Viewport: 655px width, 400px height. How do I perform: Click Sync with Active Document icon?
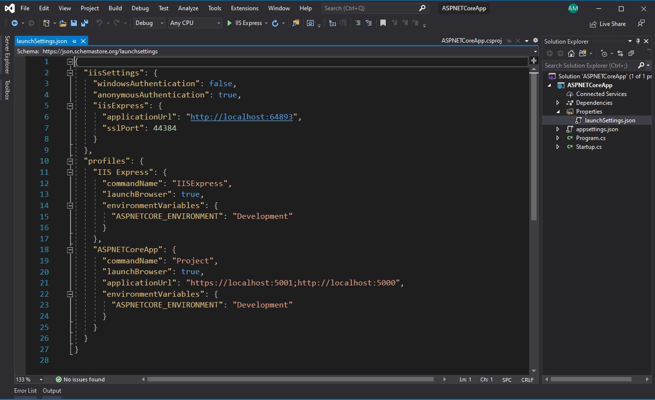tap(620, 53)
